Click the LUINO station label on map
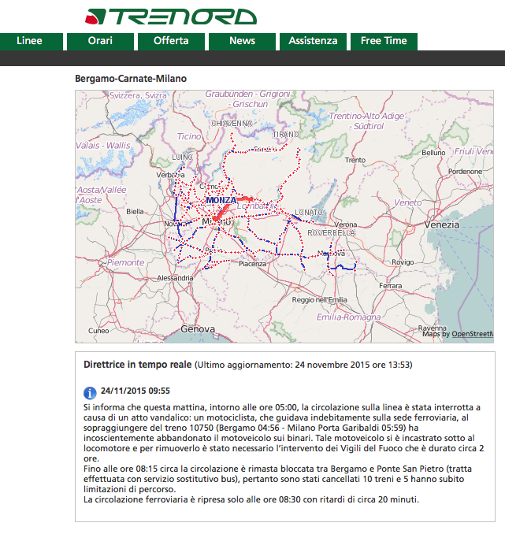Screen dimensions: 505x534 [182, 157]
